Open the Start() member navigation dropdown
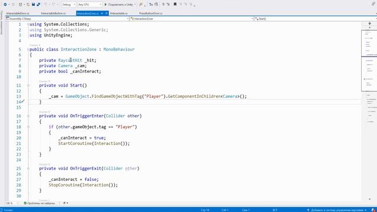 (x=316, y=19)
